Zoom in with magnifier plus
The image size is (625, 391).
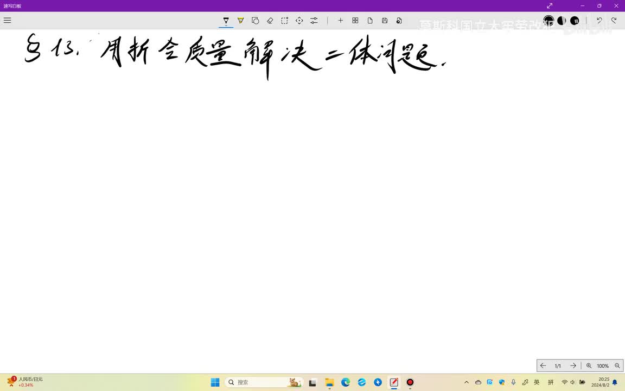[x=589, y=365]
